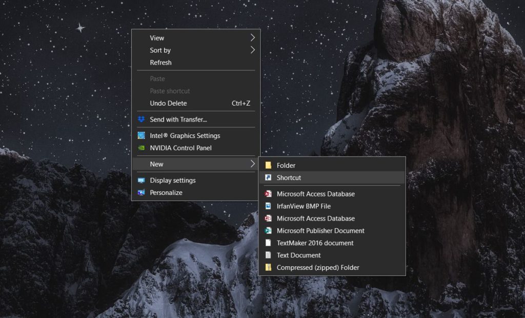The height and width of the screenshot is (318, 525).
Task: Click the Personalize icon
Action: [x=140, y=192]
